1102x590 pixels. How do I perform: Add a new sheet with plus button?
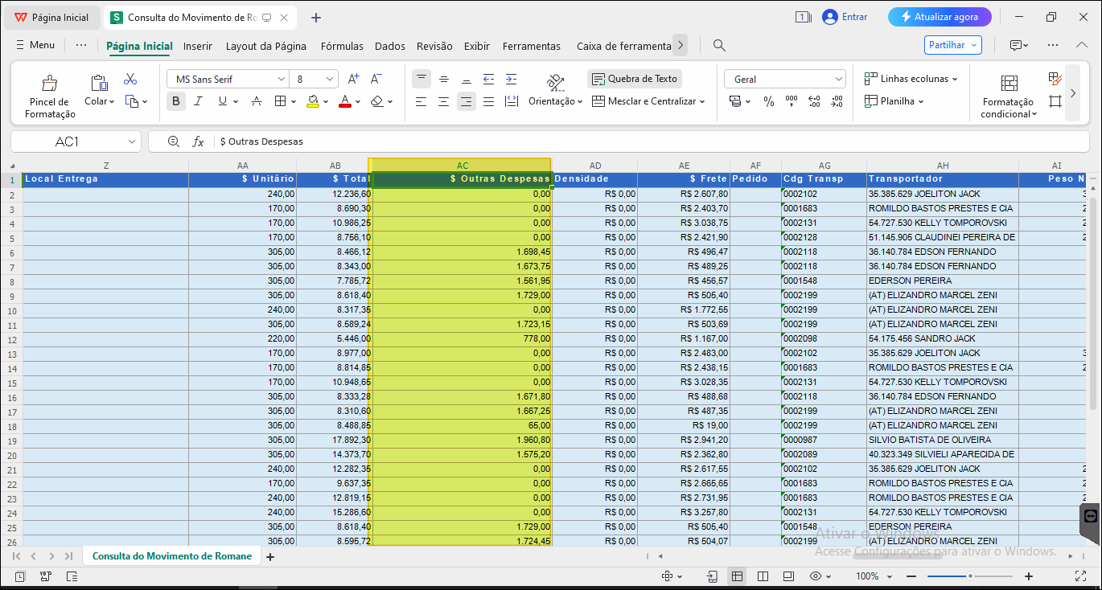click(270, 556)
